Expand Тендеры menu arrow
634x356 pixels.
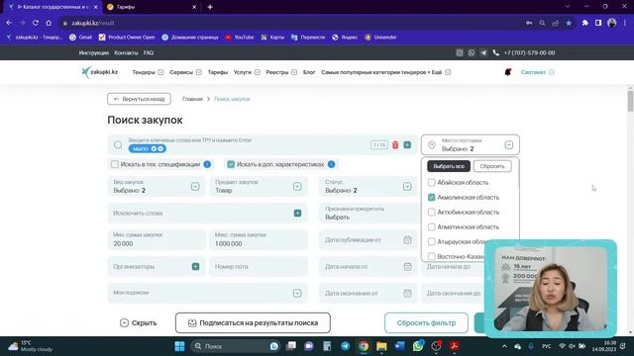(160, 72)
